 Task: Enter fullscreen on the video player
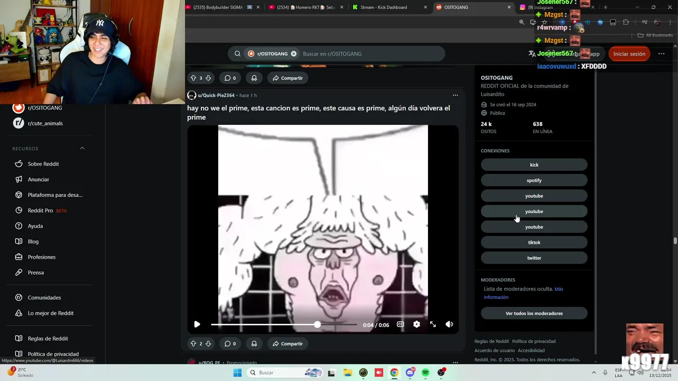[433, 324]
